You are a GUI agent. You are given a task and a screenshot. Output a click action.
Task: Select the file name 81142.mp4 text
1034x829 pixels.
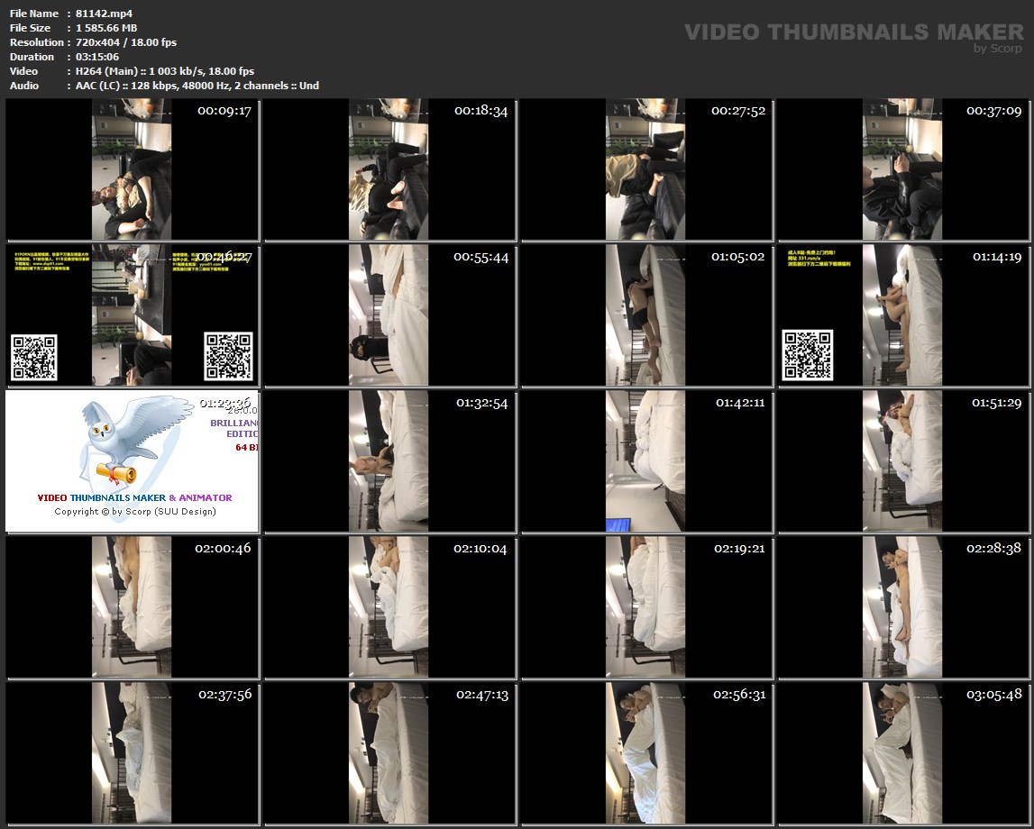coord(105,14)
